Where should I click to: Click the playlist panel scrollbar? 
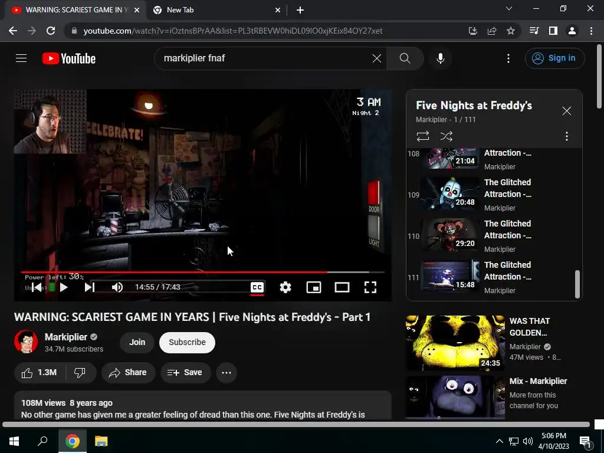tap(577, 284)
